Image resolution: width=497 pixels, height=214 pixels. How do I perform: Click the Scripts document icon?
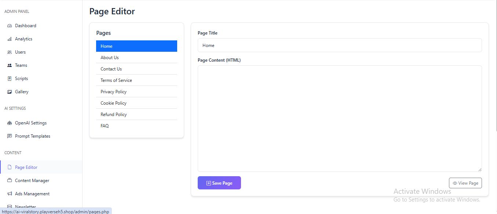coord(10,79)
